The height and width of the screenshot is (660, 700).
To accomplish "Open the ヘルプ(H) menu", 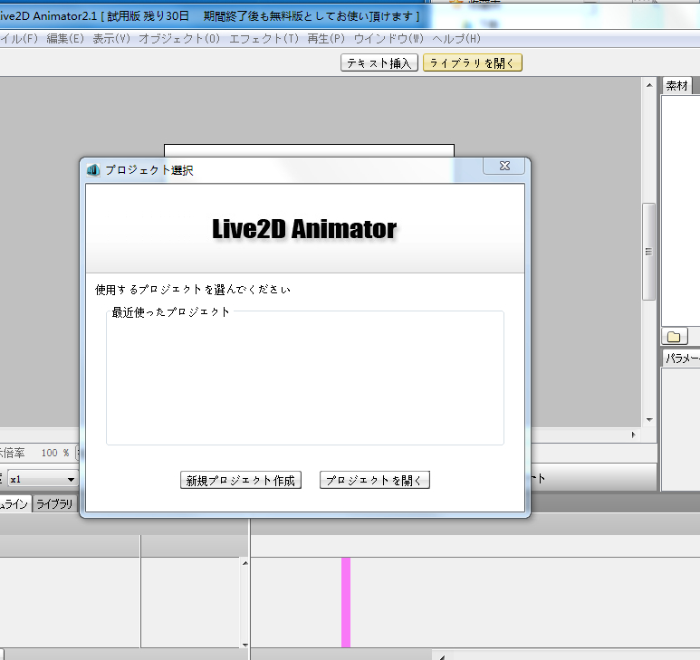I will click(x=456, y=39).
